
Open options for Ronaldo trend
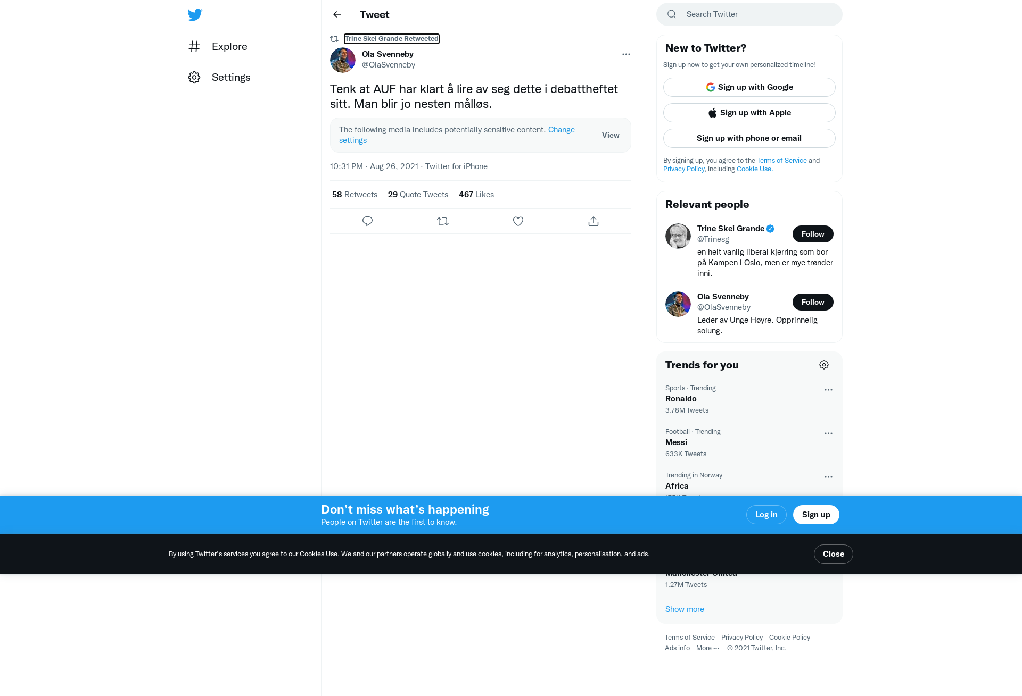tap(828, 390)
